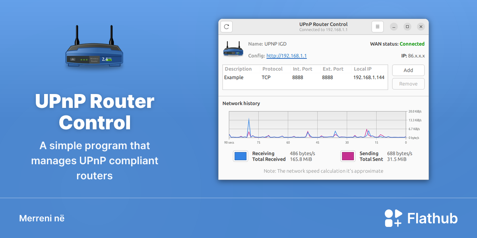Click the Remove port mapping button
477x238 pixels.
(408, 84)
